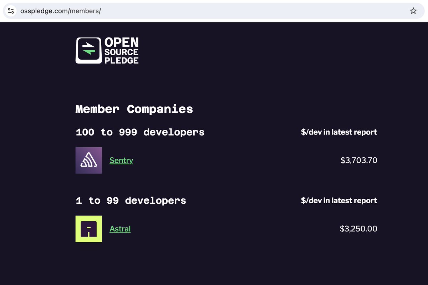Click the 100 to 999 developers heading

click(x=140, y=132)
